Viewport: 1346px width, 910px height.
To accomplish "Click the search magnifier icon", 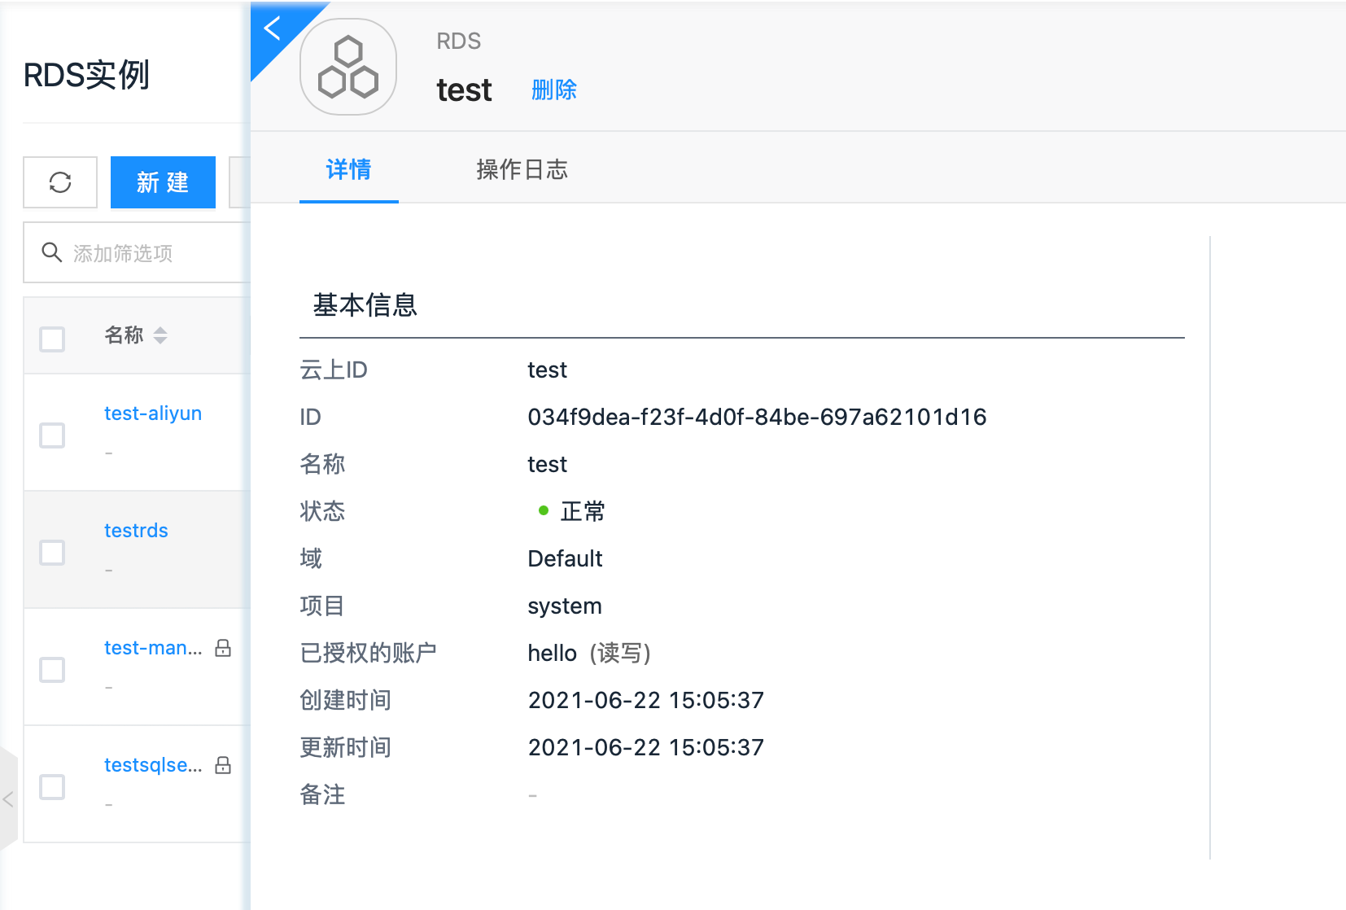I will 51,252.
